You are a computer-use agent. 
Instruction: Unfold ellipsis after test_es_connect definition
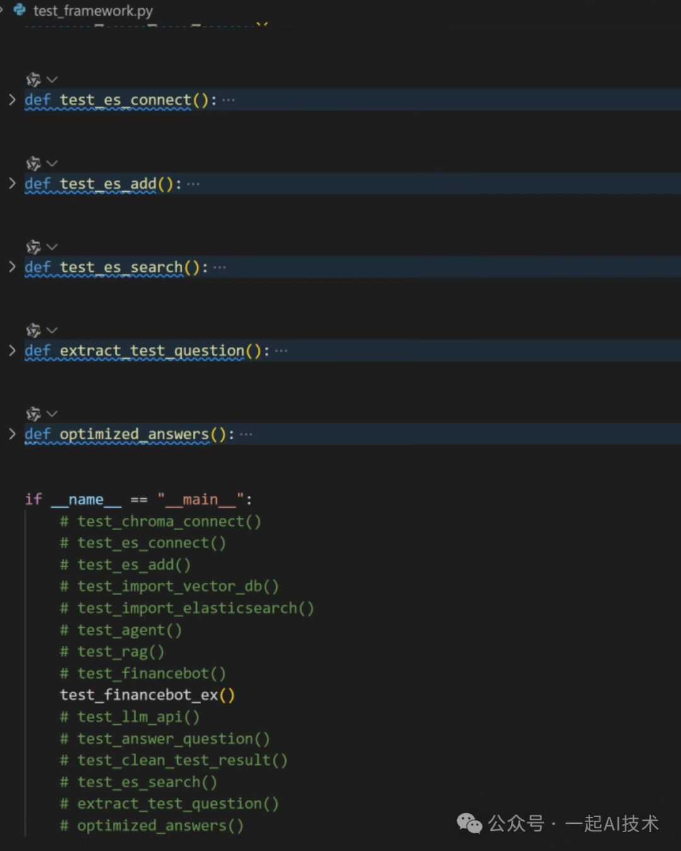tap(228, 100)
